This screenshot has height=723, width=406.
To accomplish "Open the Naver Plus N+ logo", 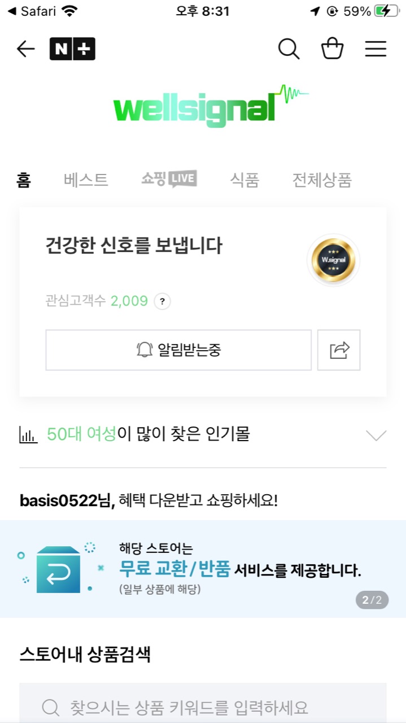I will (72, 49).
